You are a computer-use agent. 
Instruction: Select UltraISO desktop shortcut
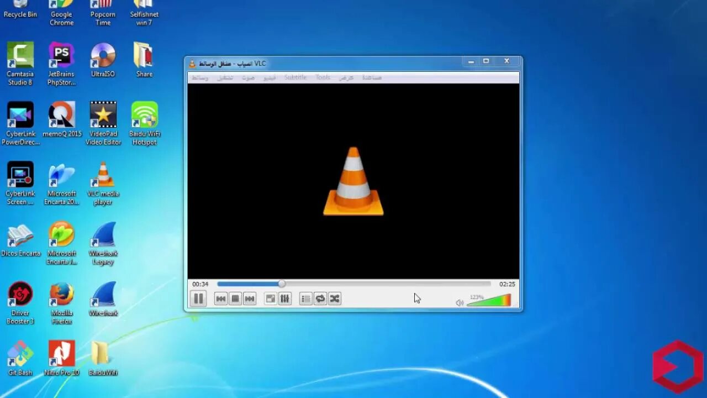103,60
